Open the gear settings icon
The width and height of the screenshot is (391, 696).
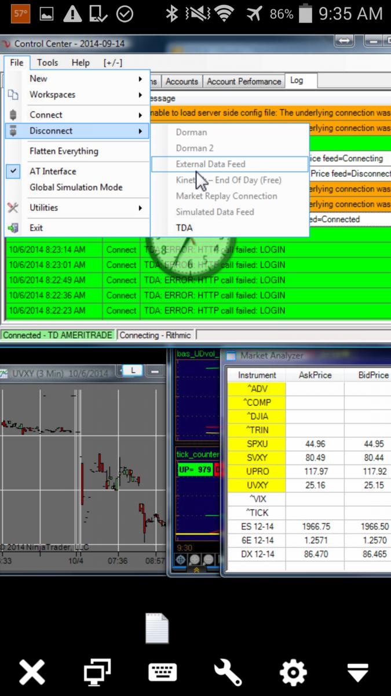(x=293, y=673)
